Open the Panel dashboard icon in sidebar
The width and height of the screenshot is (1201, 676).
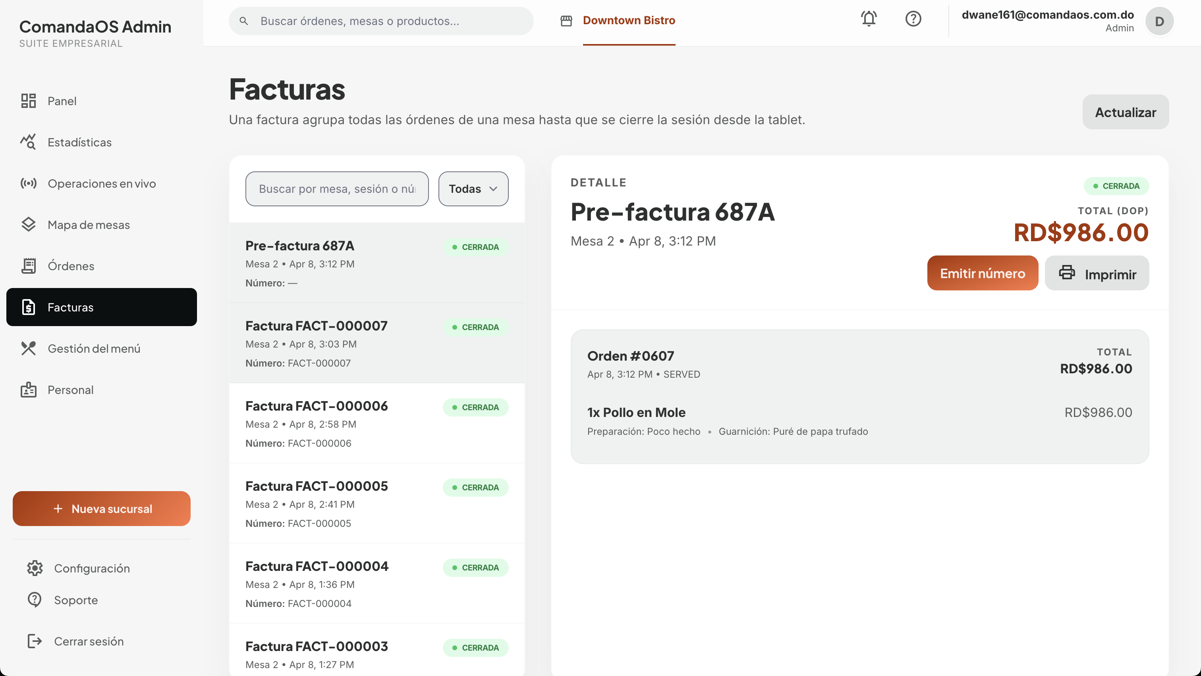(x=29, y=100)
